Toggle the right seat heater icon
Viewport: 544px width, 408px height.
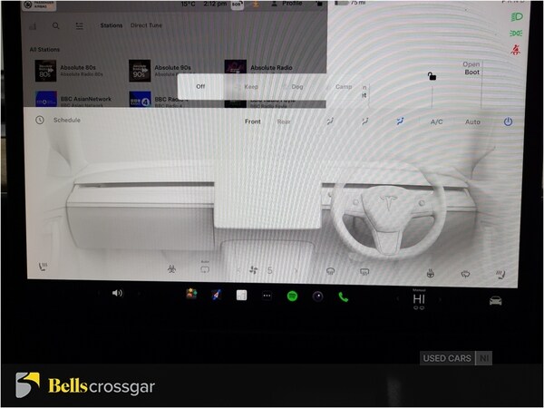(x=500, y=275)
